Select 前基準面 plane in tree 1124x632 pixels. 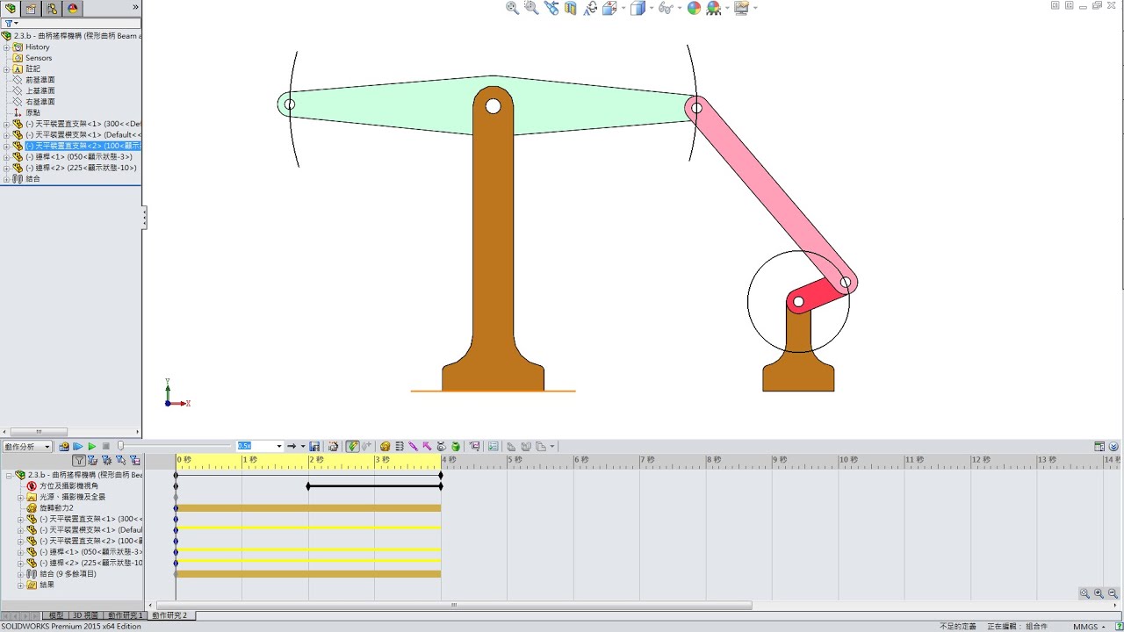[x=40, y=80]
